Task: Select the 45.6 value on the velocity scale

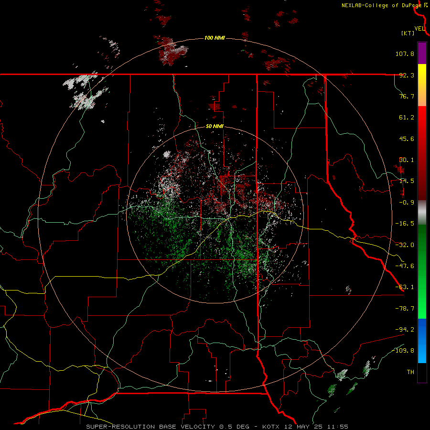Action: (407, 139)
